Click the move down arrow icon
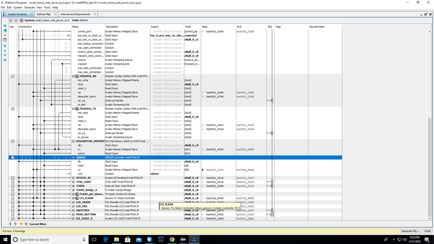The height and width of the screenshot is (244, 434). tap(5, 55)
